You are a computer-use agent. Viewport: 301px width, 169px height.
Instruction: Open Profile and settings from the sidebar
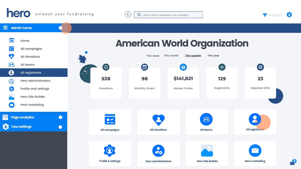35,89
